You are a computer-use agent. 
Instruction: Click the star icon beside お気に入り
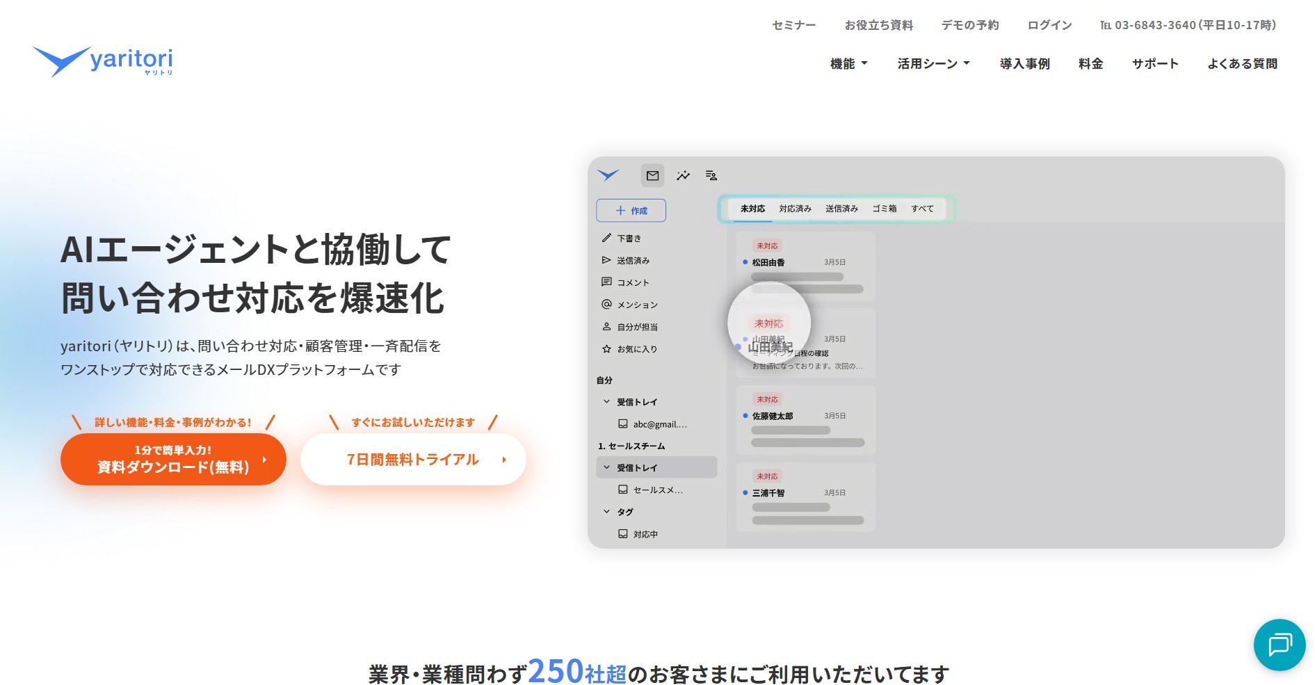point(606,349)
